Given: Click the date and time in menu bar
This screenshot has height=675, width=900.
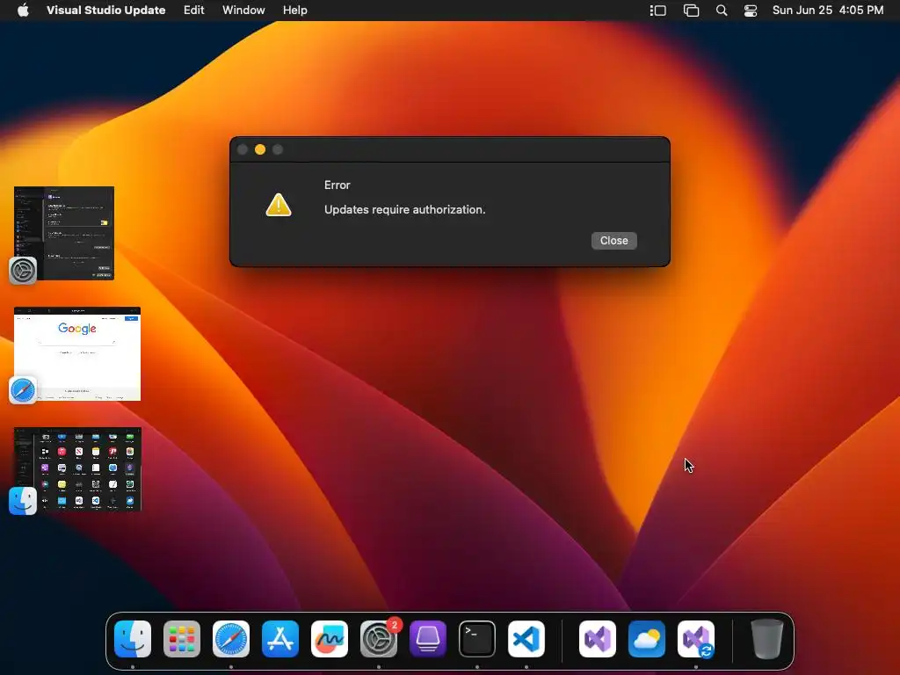Looking at the screenshot, I should (x=828, y=10).
